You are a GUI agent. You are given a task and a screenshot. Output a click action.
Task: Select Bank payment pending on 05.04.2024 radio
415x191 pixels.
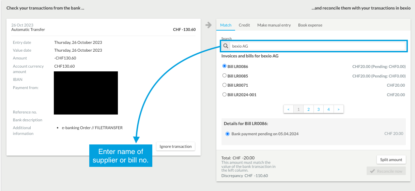tap(228, 134)
